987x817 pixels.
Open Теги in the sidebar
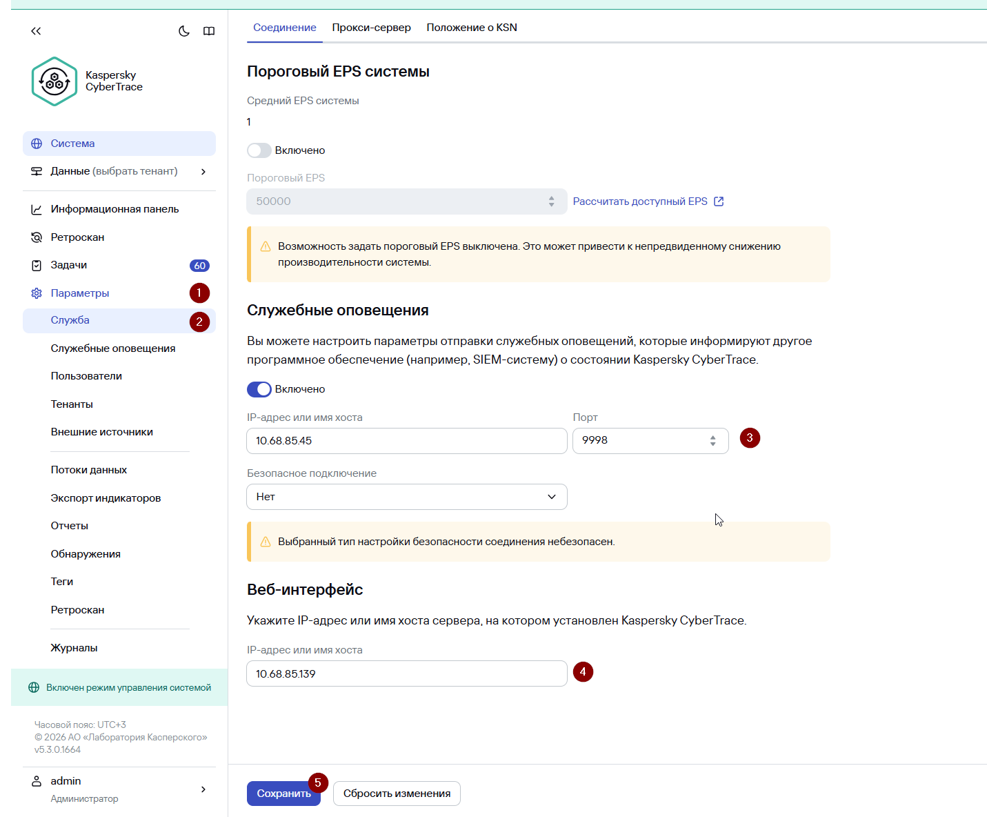tap(62, 582)
